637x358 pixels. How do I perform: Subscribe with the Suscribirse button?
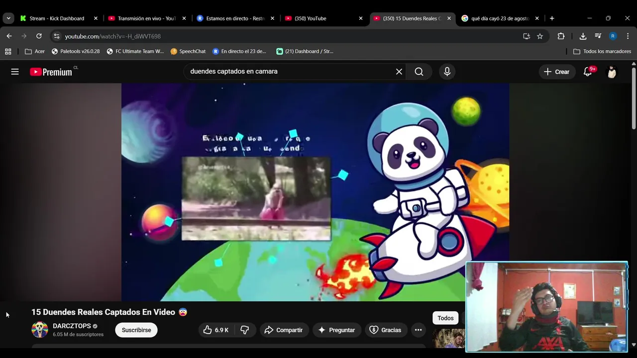click(x=136, y=330)
